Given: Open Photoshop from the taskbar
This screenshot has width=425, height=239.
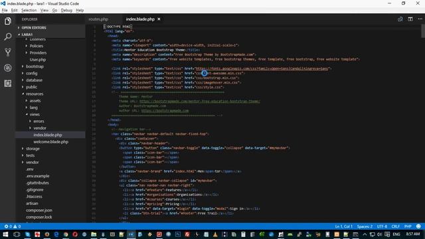Looking at the screenshot, I should 178,234.
